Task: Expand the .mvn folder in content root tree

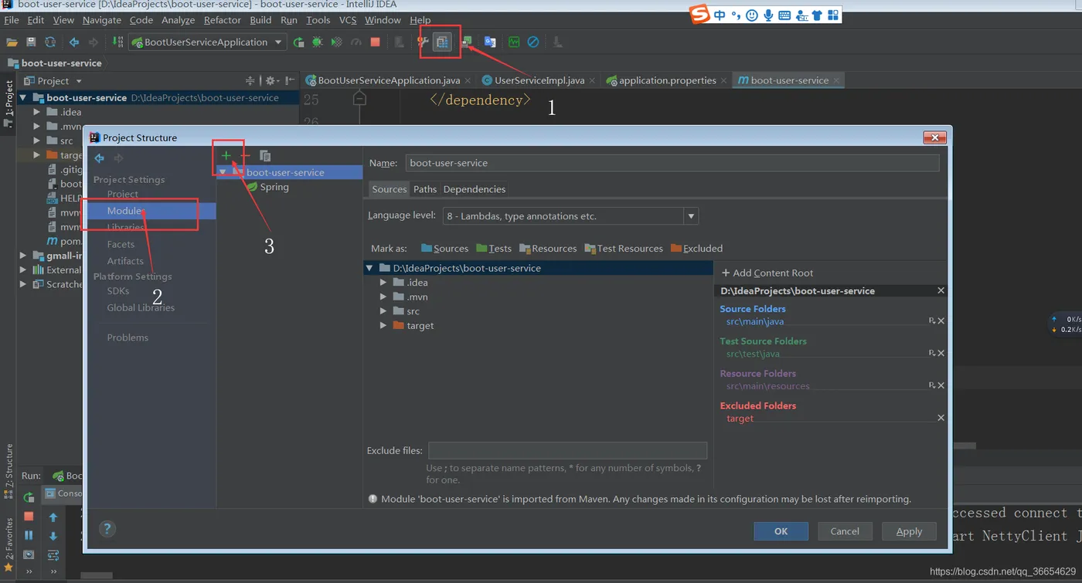Action: pos(383,297)
